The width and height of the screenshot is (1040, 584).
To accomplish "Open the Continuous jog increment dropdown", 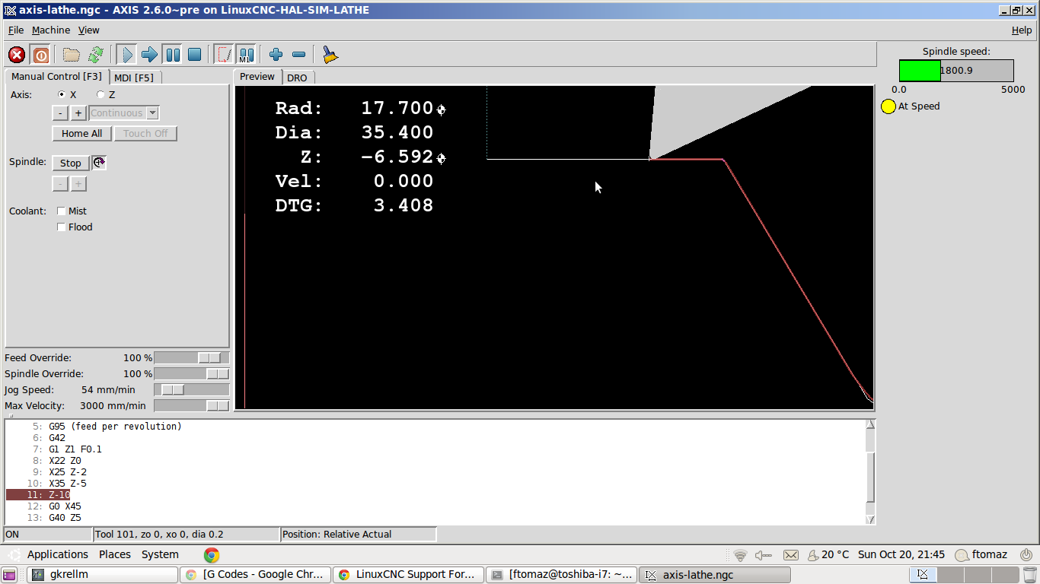I will (x=124, y=113).
